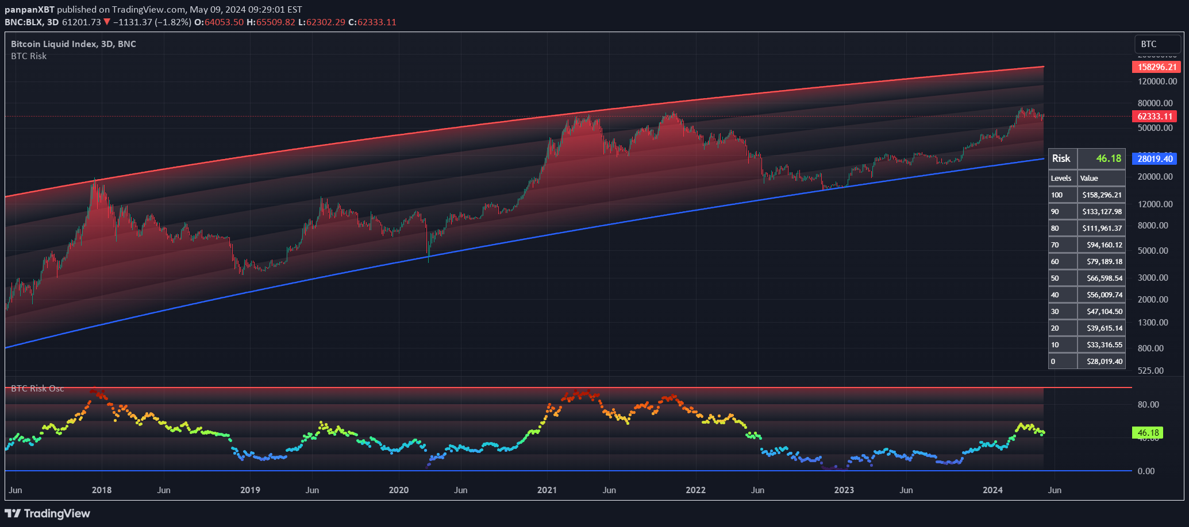This screenshot has width=1189, height=527.
Task: Click the O:64053.50 open value in header
Action: point(219,22)
